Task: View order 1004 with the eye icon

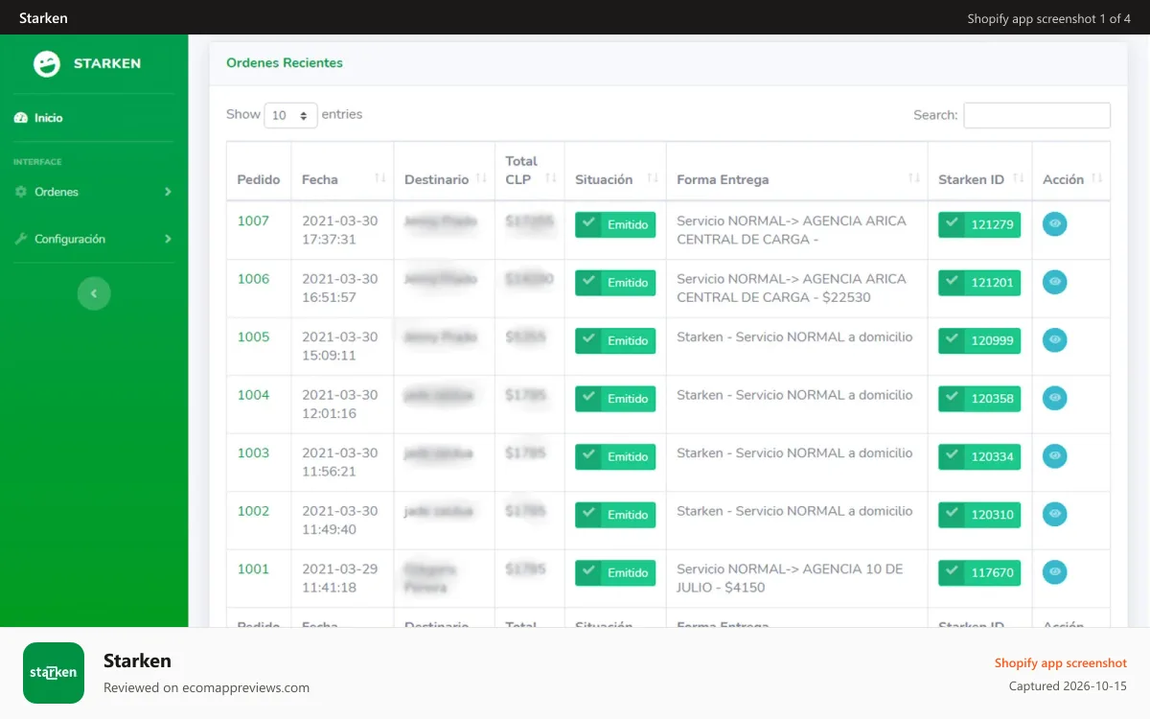Action: click(1054, 398)
